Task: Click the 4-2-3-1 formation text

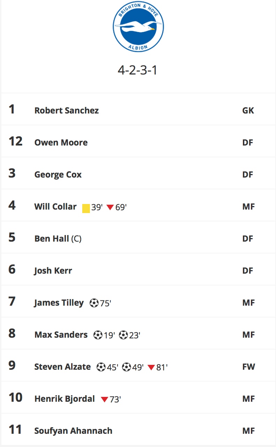Action: [x=138, y=70]
